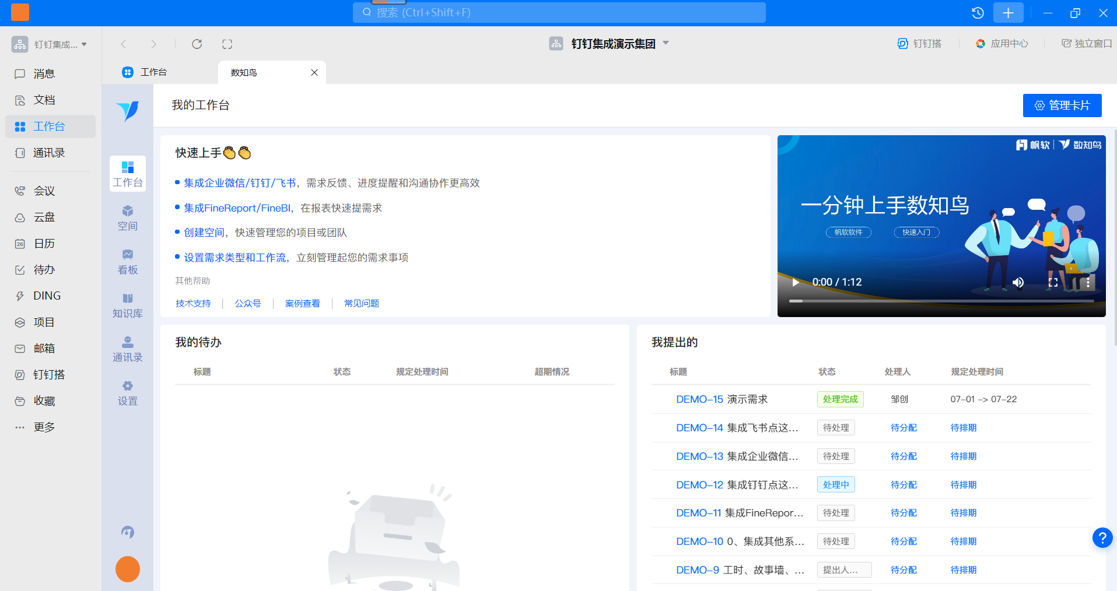The image size is (1117, 591).
Task: Play the 一分钟上手数知鸟 video
Action: tap(796, 282)
